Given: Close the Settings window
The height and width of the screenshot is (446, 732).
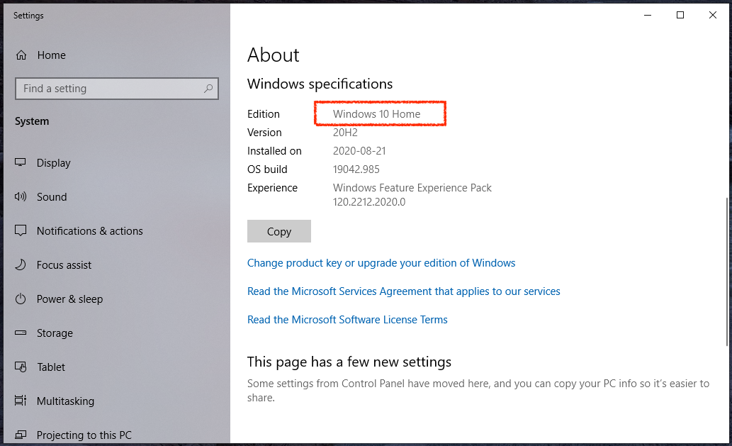Looking at the screenshot, I should (712, 15).
